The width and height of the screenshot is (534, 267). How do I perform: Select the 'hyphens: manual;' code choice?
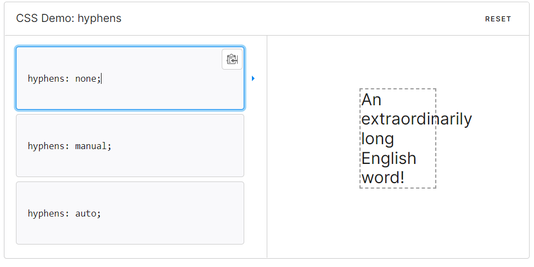tap(130, 146)
